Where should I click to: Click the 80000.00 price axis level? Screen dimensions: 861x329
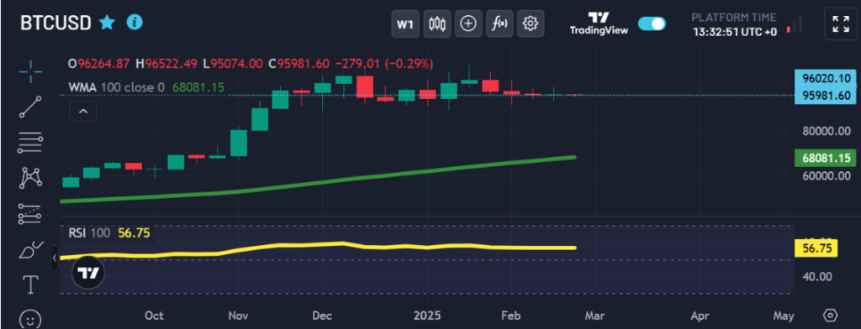pos(826,131)
